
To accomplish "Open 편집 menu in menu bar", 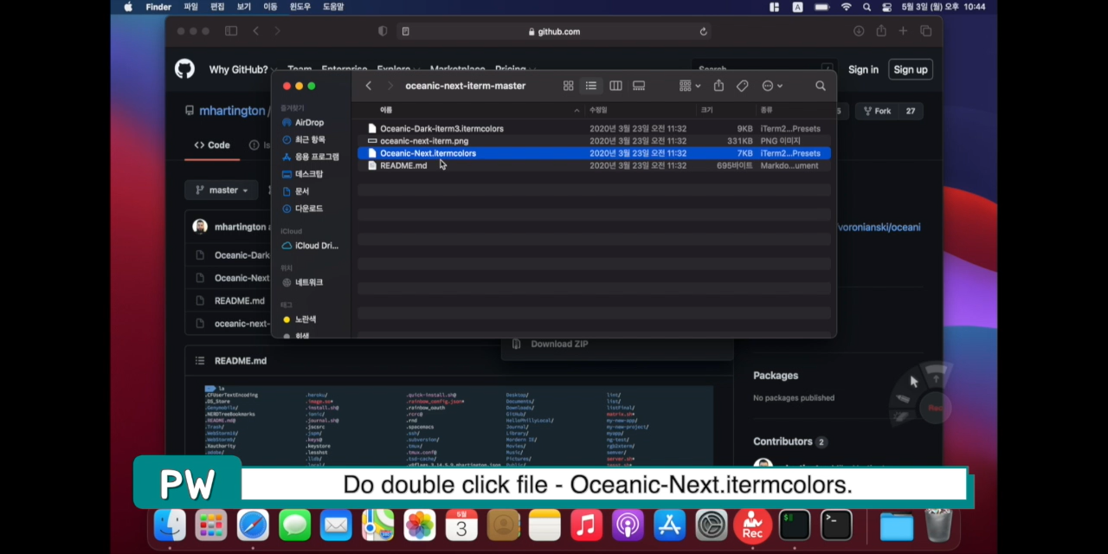I will 217,7.
